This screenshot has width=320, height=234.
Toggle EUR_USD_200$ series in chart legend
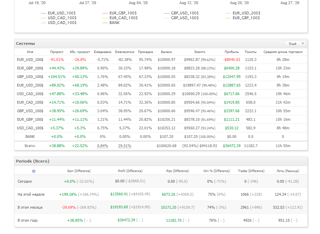pyautogui.click(x=246, y=13)
